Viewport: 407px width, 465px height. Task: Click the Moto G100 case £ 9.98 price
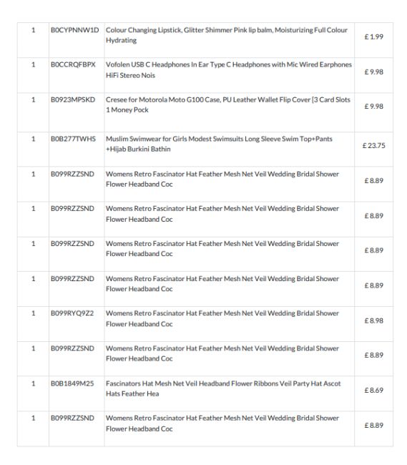coord(373,106)
